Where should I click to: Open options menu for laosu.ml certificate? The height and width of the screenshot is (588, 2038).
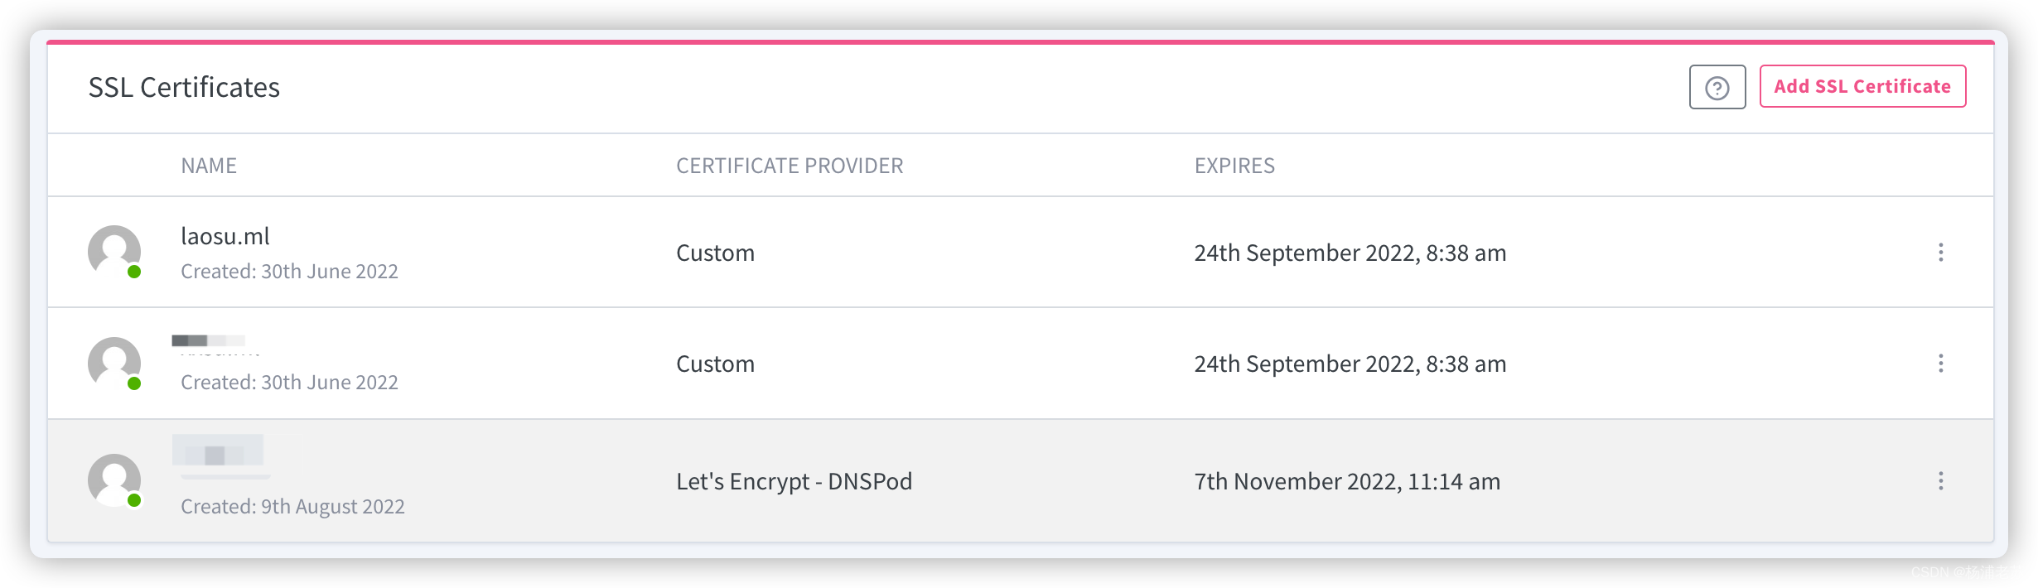[x=1939, y=253]
